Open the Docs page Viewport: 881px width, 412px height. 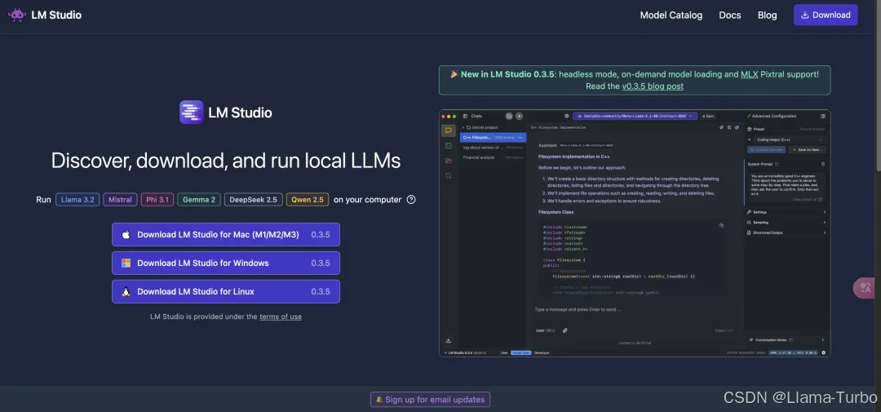coord(730,16)
